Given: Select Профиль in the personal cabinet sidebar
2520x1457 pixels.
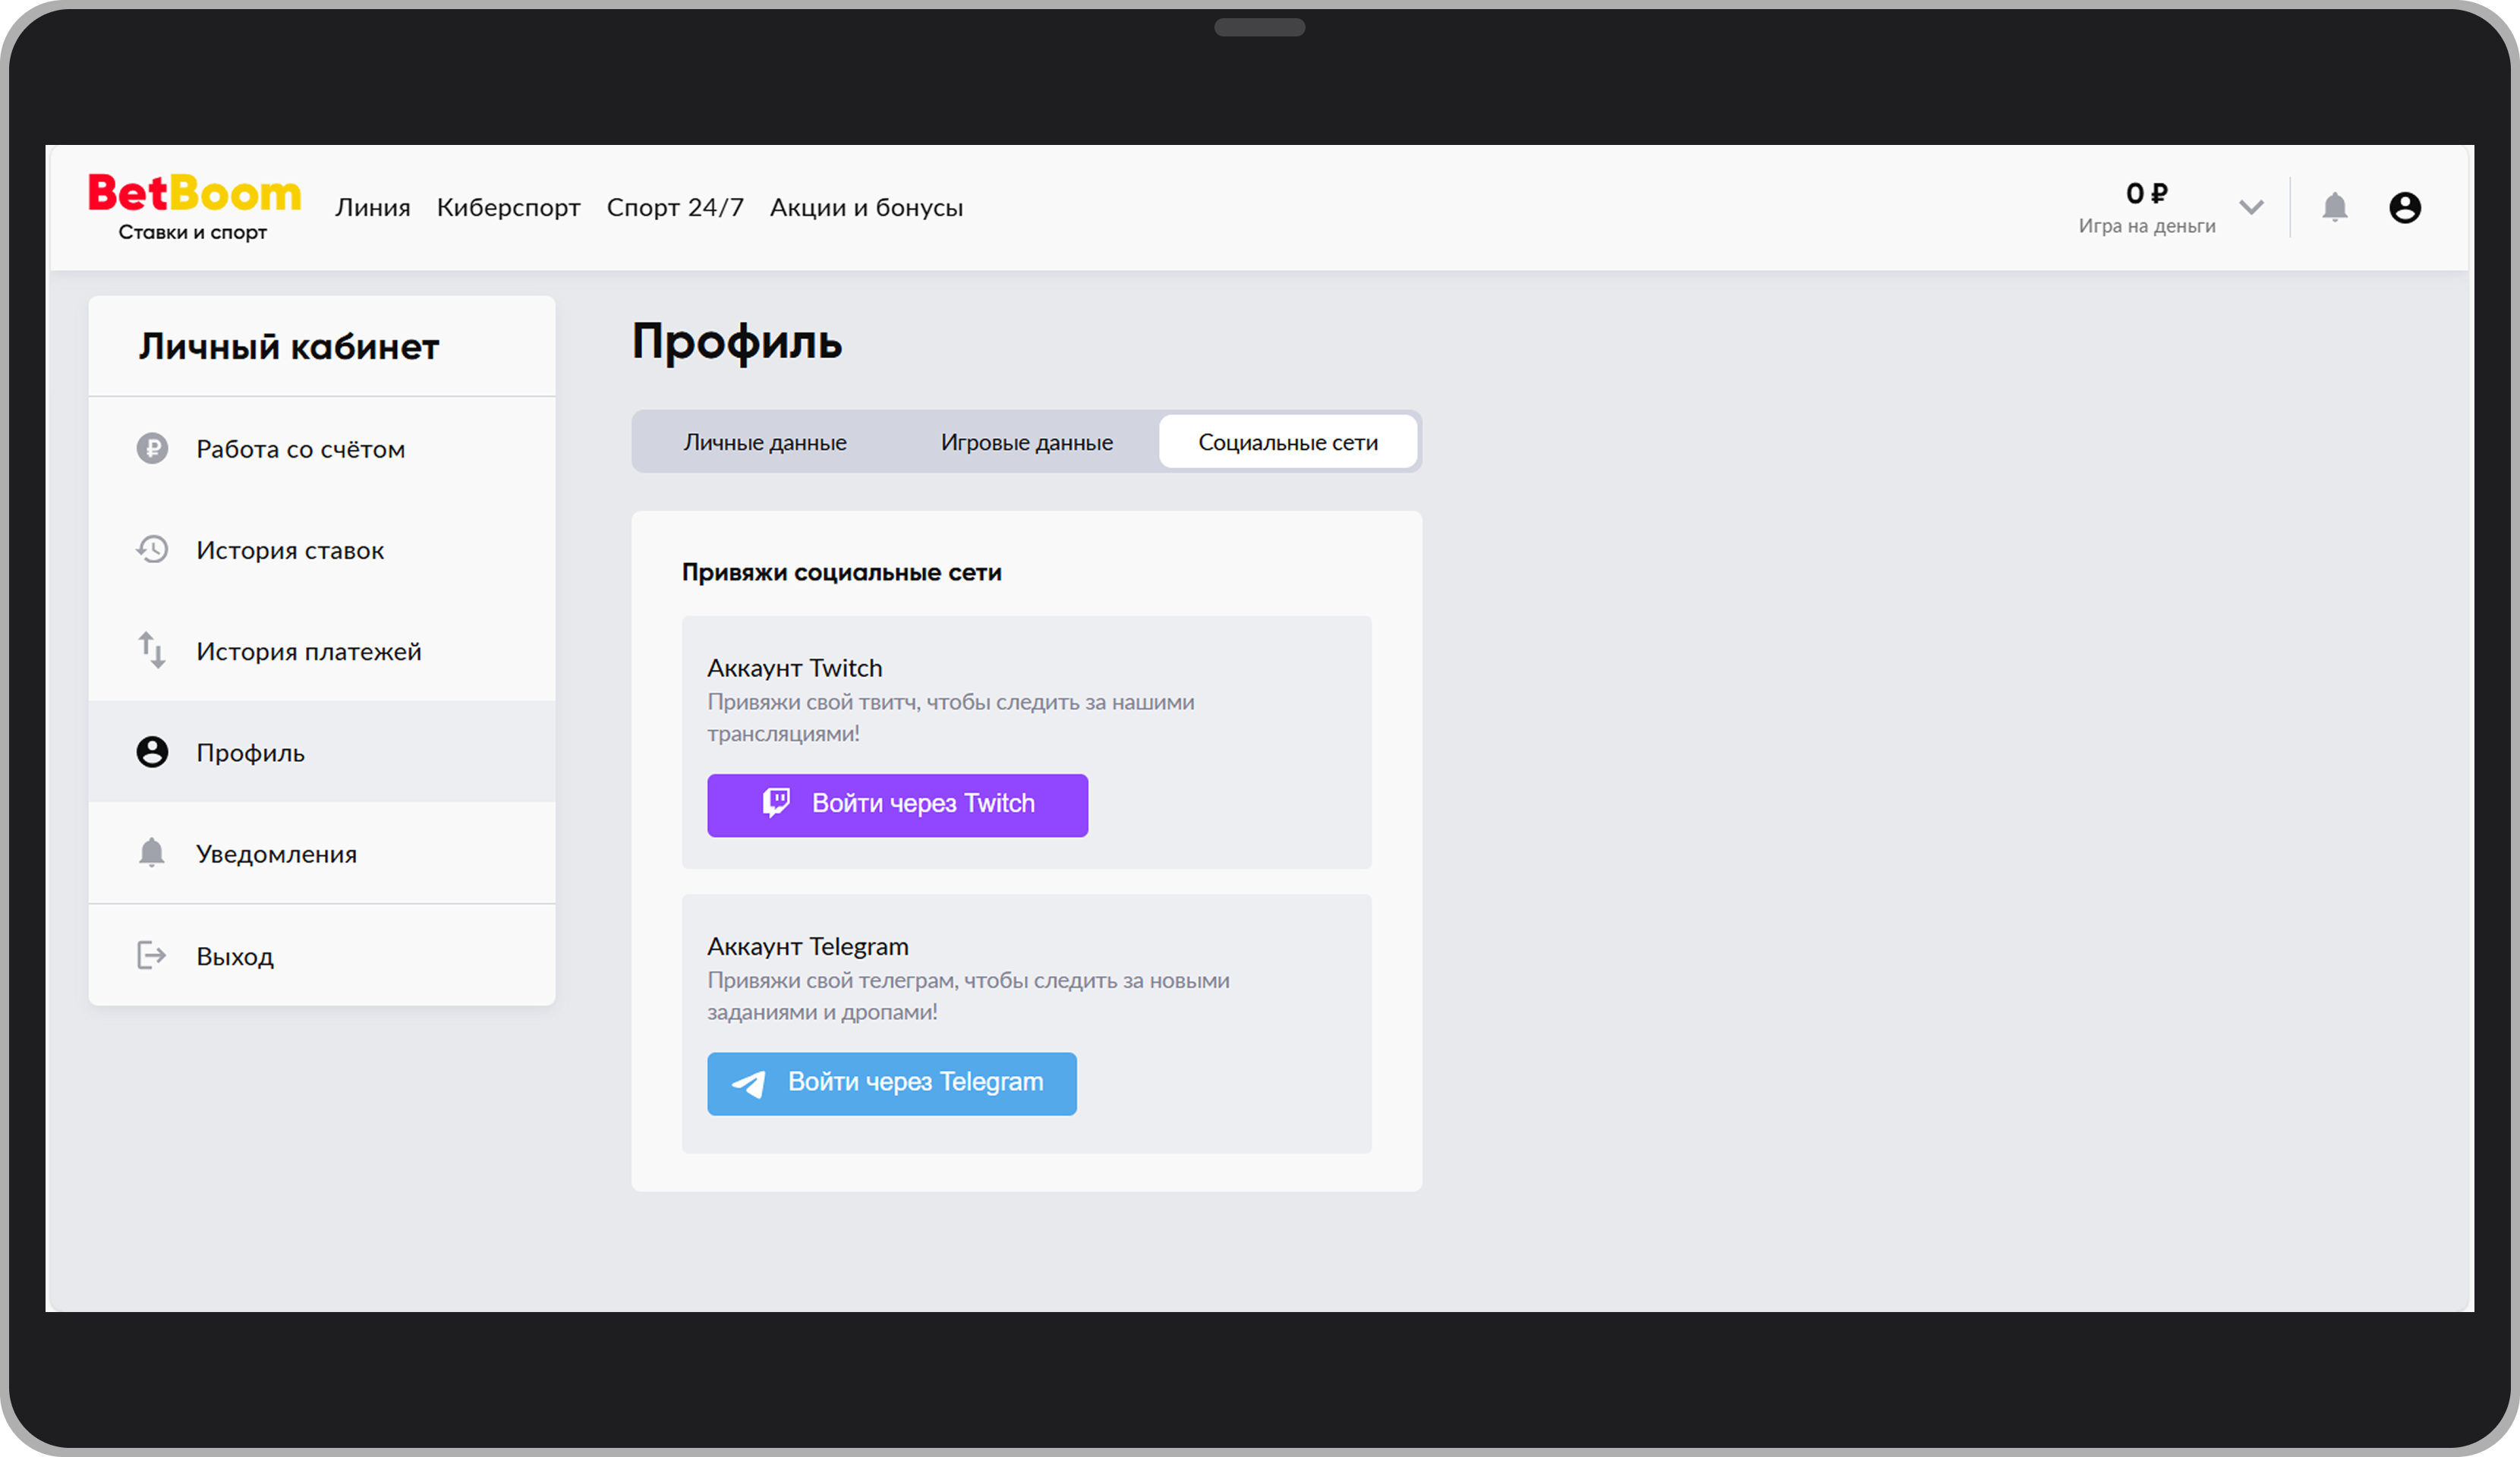Looking at the screenshot, I should (250, 752).
